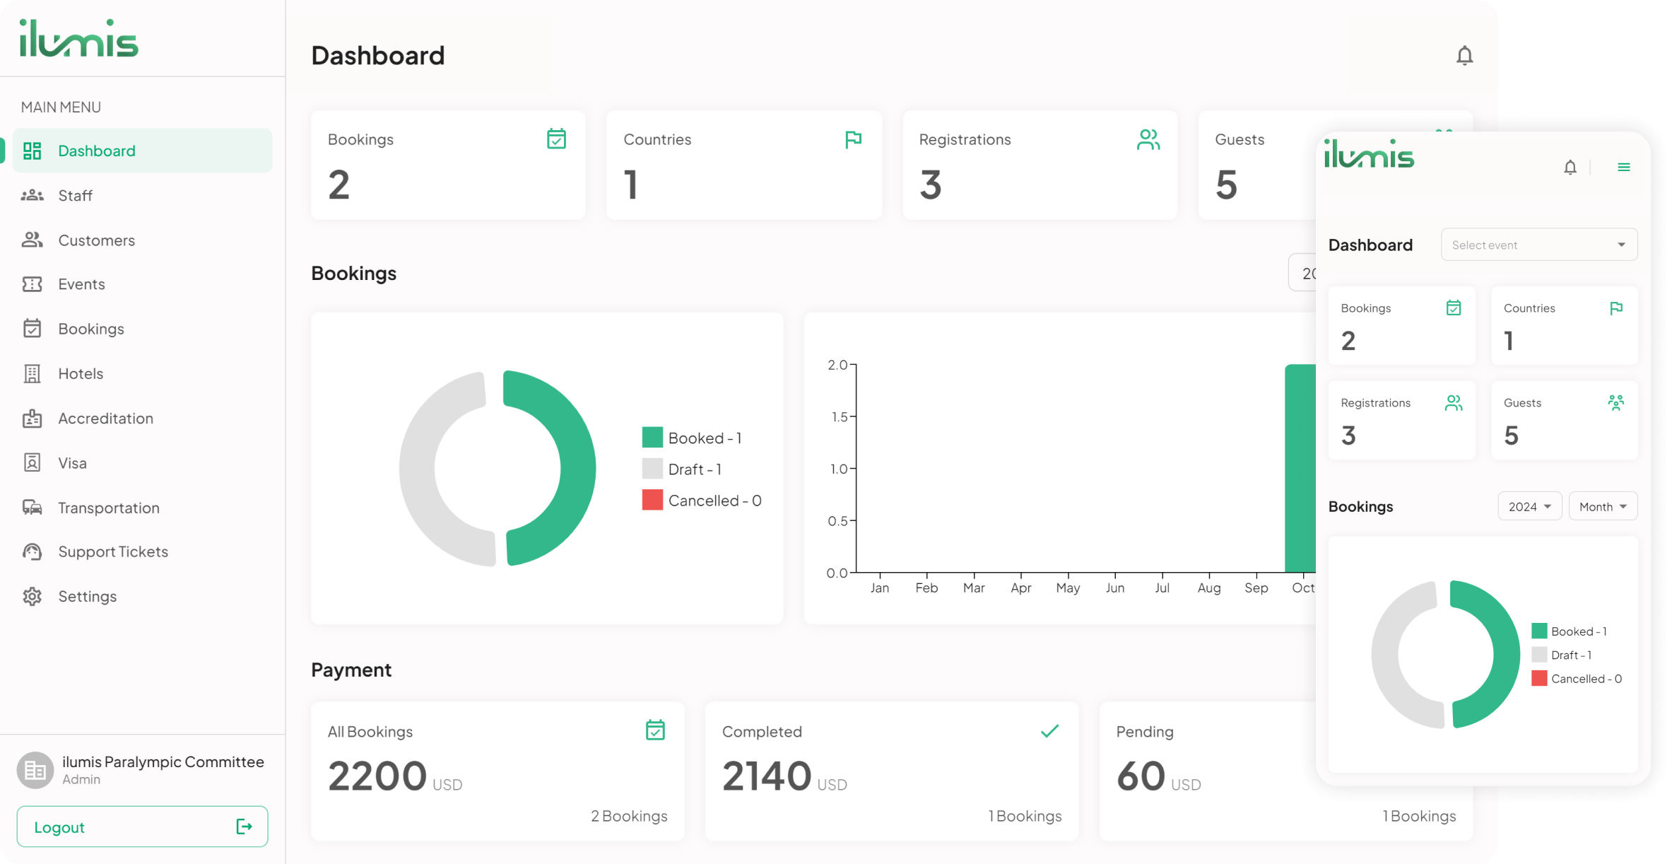The image size is (1672, 864).
Task: Click the Support Tickets link
Action: coord(112,551)
